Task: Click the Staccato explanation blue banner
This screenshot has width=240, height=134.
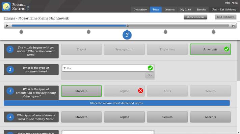Action: tap(117, 103)
